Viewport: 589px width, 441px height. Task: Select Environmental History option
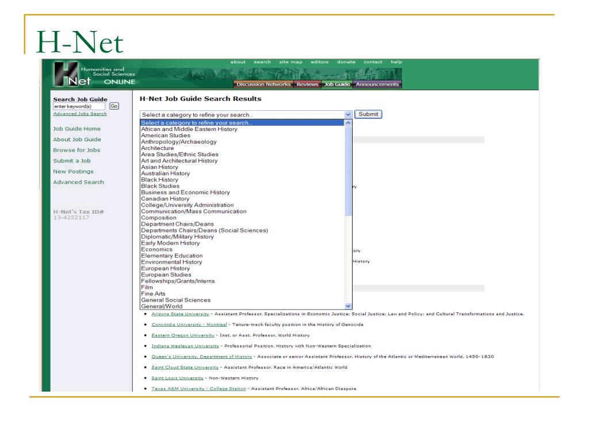point(242,262)
